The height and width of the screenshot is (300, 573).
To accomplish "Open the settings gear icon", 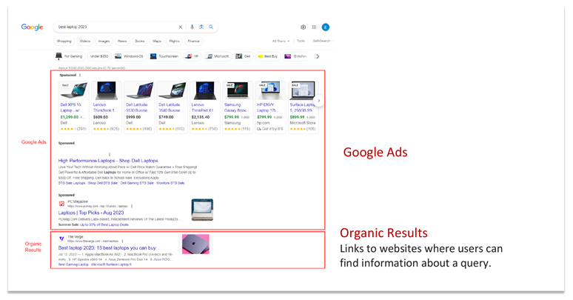I will (303, 27).
